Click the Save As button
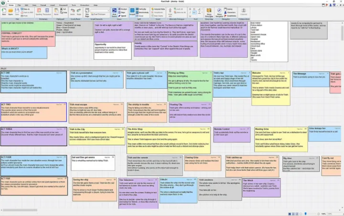 pos(25,9)
